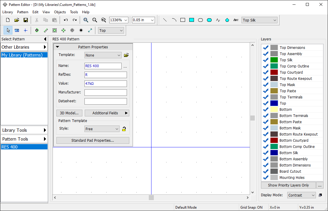Toggle the pattern style lock icon
Viewport: 328px width, 211px height.
[x=124, y=129]
